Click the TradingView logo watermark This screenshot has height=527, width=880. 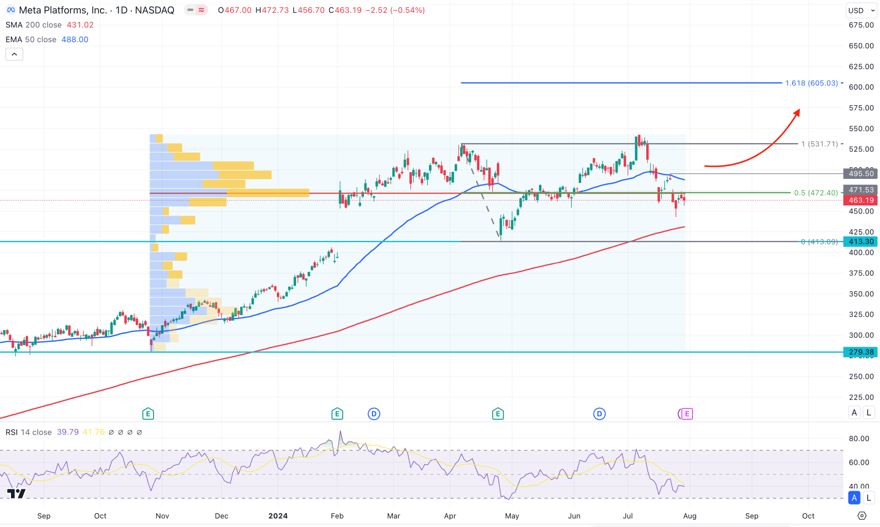[x=16, y=494]
